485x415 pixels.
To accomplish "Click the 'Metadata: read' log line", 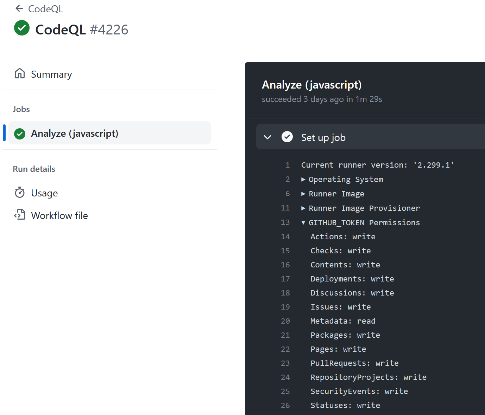I will pyautogui.click(x=343, y=321).
